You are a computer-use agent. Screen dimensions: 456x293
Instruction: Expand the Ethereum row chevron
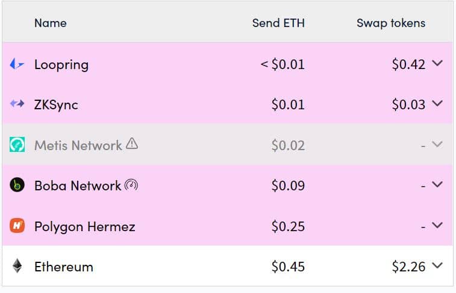[438, 266]
